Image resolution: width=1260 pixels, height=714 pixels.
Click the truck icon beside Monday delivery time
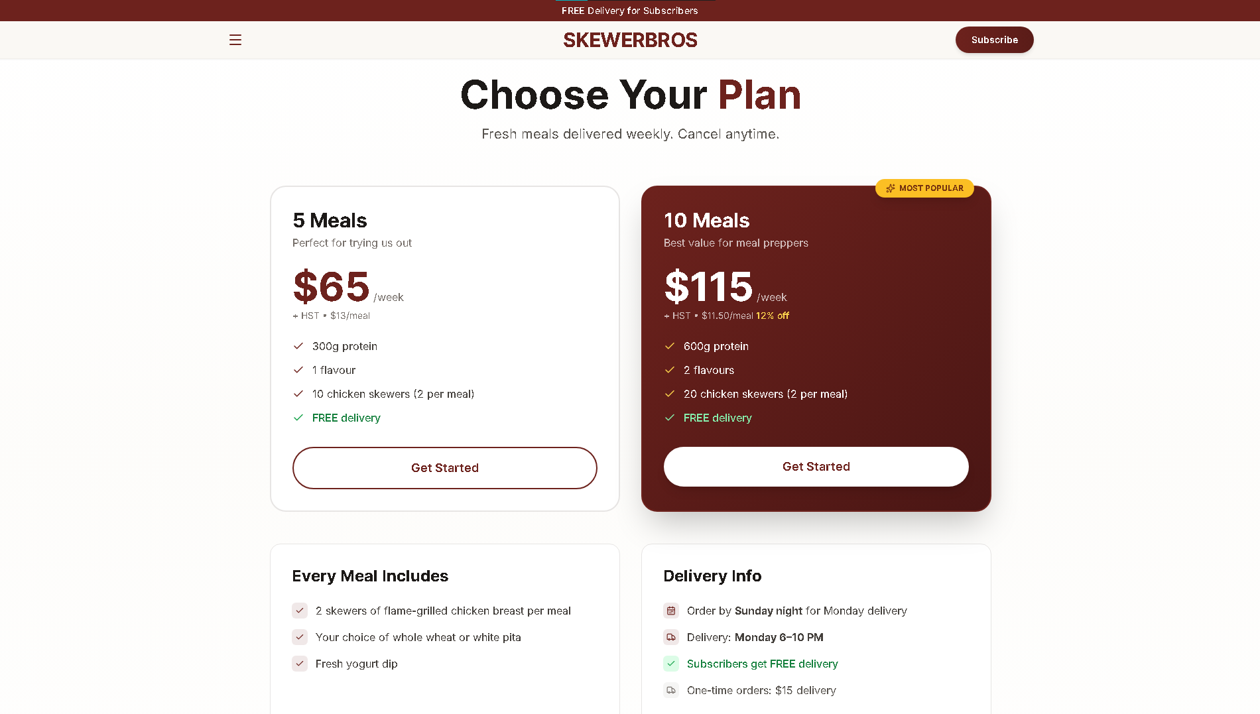coord(671,637)
